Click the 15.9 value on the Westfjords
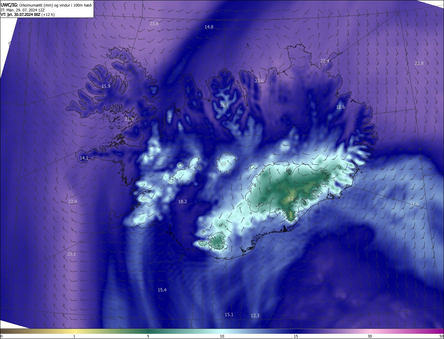The height and width of the screenshot is (339, 444). (x=106, y=86)
